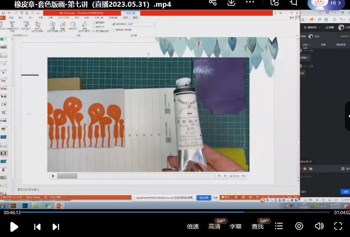This screenshot has height=237, width=350.
Task: Skip to the previous video
Action: click(x=37, y=227)
